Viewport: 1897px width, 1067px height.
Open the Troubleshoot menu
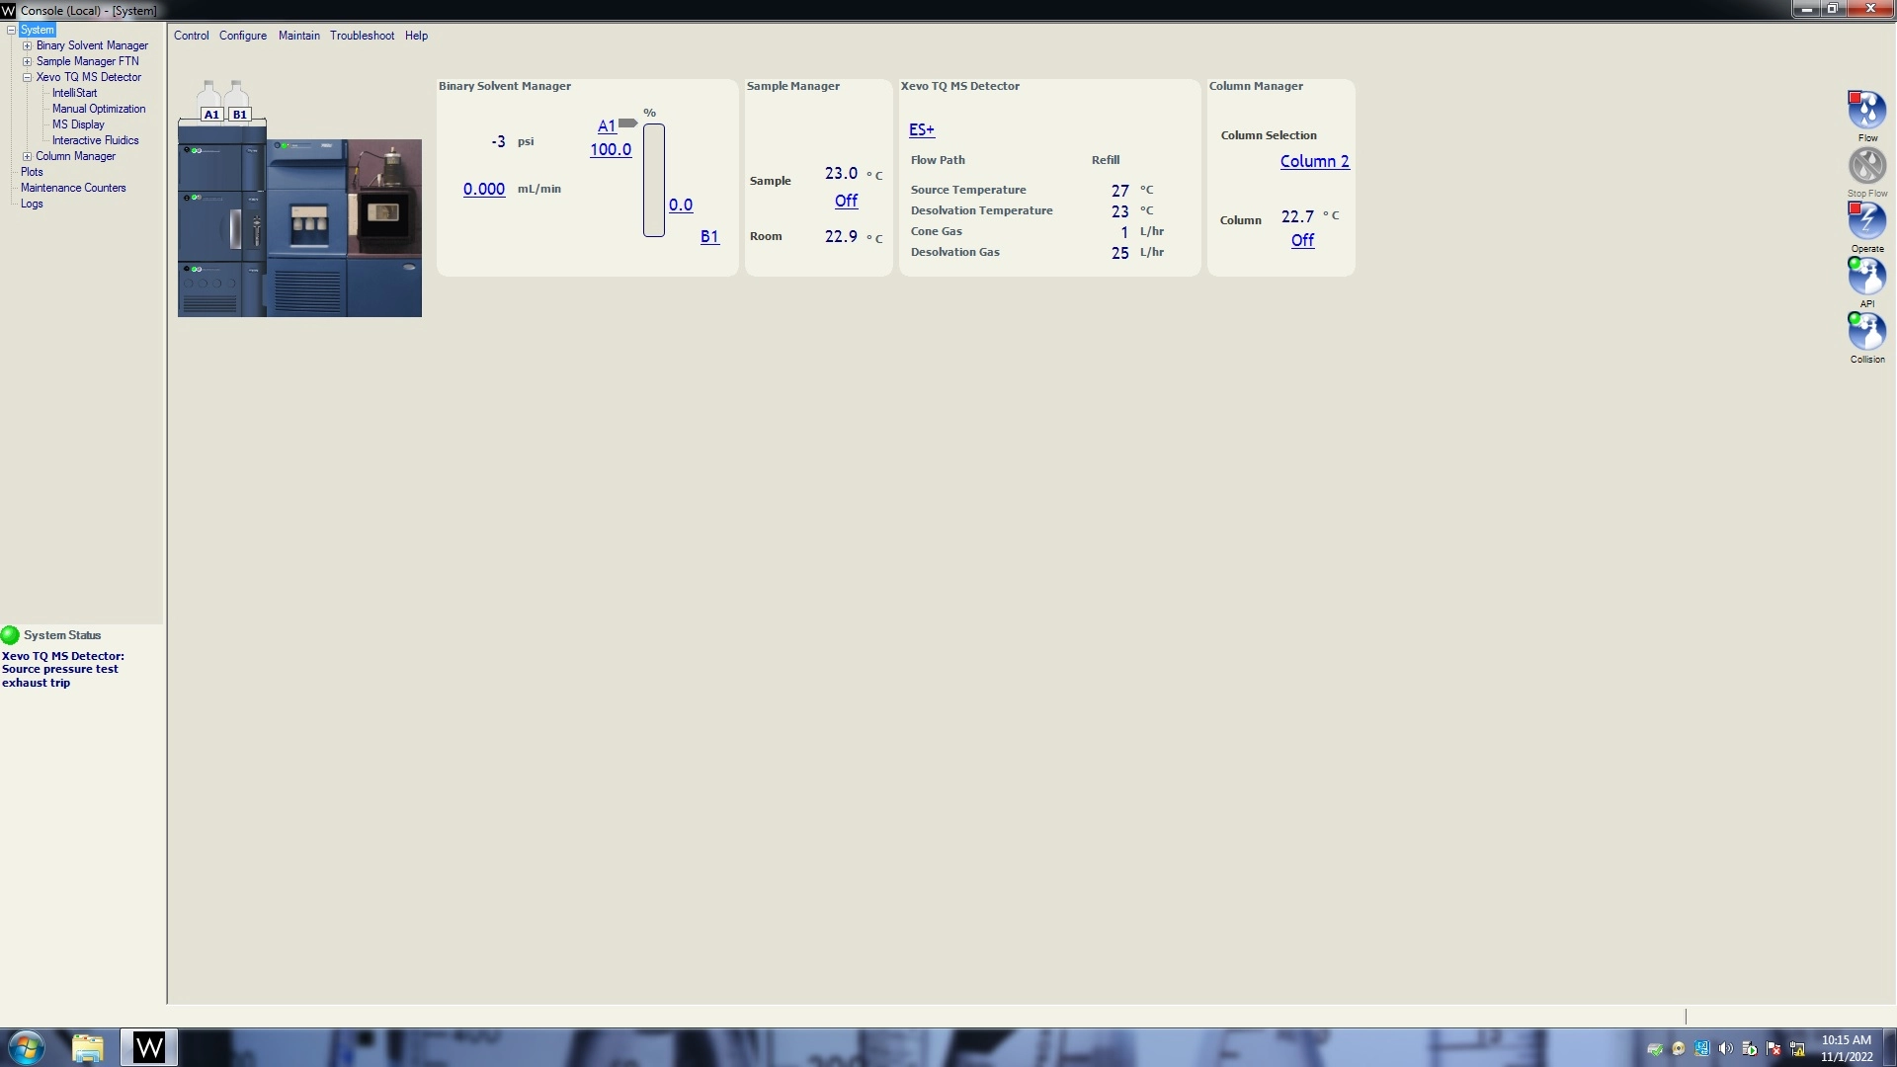(362, 36)
